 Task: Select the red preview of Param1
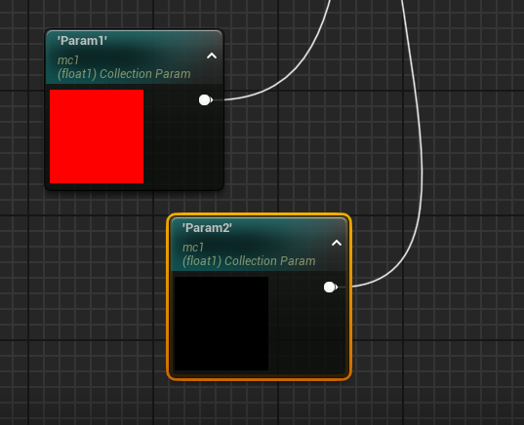[97, 136]
